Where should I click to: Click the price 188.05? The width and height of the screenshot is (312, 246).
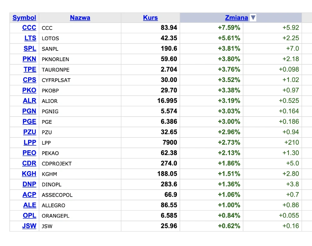[167, 174]
